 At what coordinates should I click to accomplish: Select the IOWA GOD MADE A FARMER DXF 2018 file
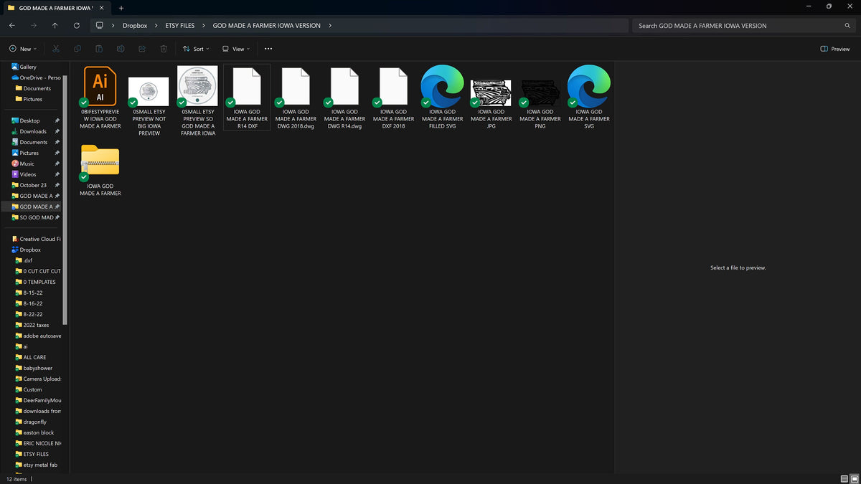(393, 98)
